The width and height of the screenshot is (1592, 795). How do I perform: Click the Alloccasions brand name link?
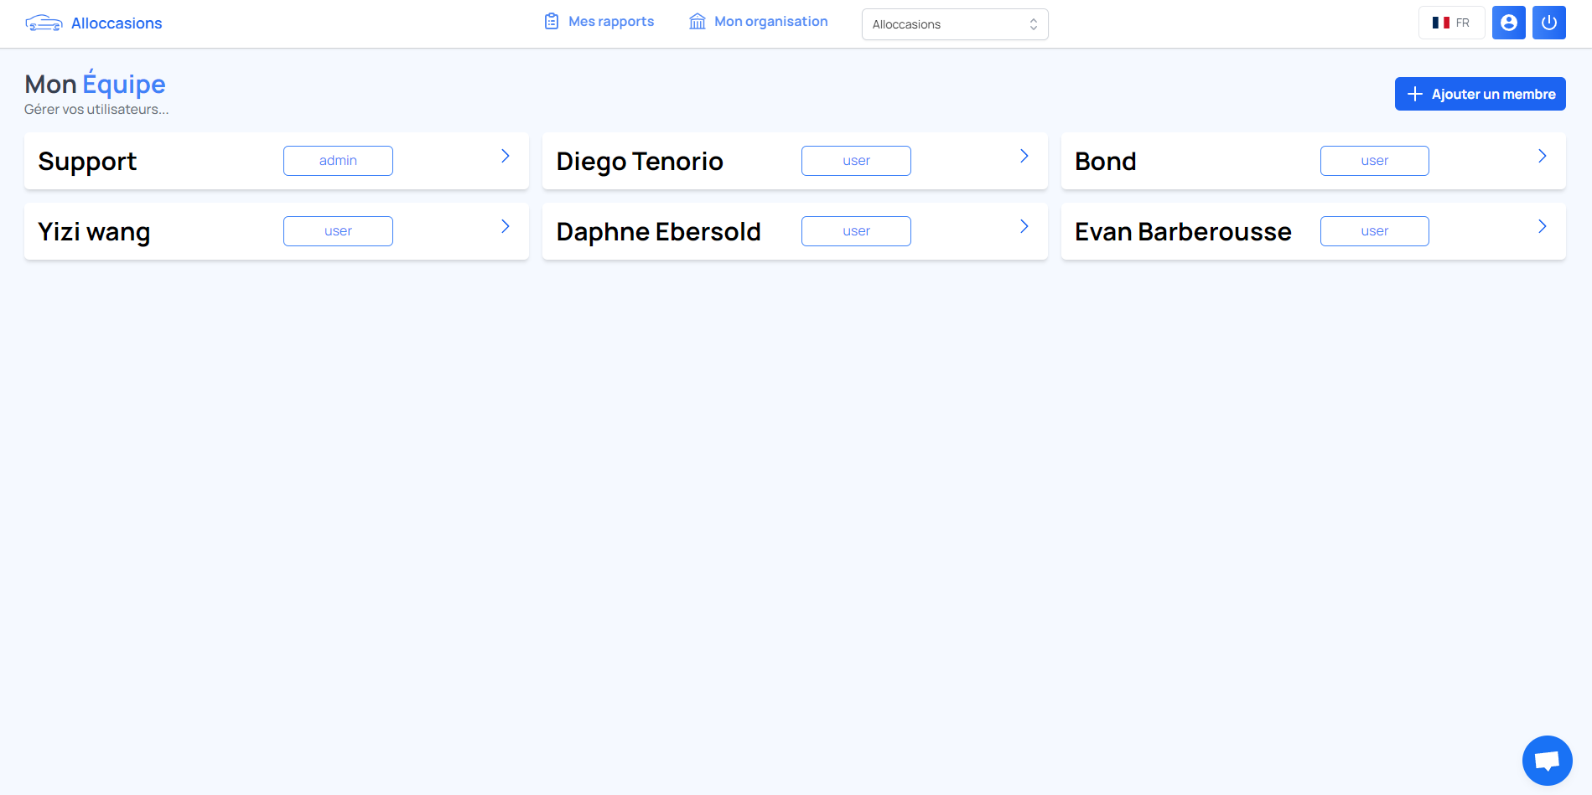(x=117, y=23)
